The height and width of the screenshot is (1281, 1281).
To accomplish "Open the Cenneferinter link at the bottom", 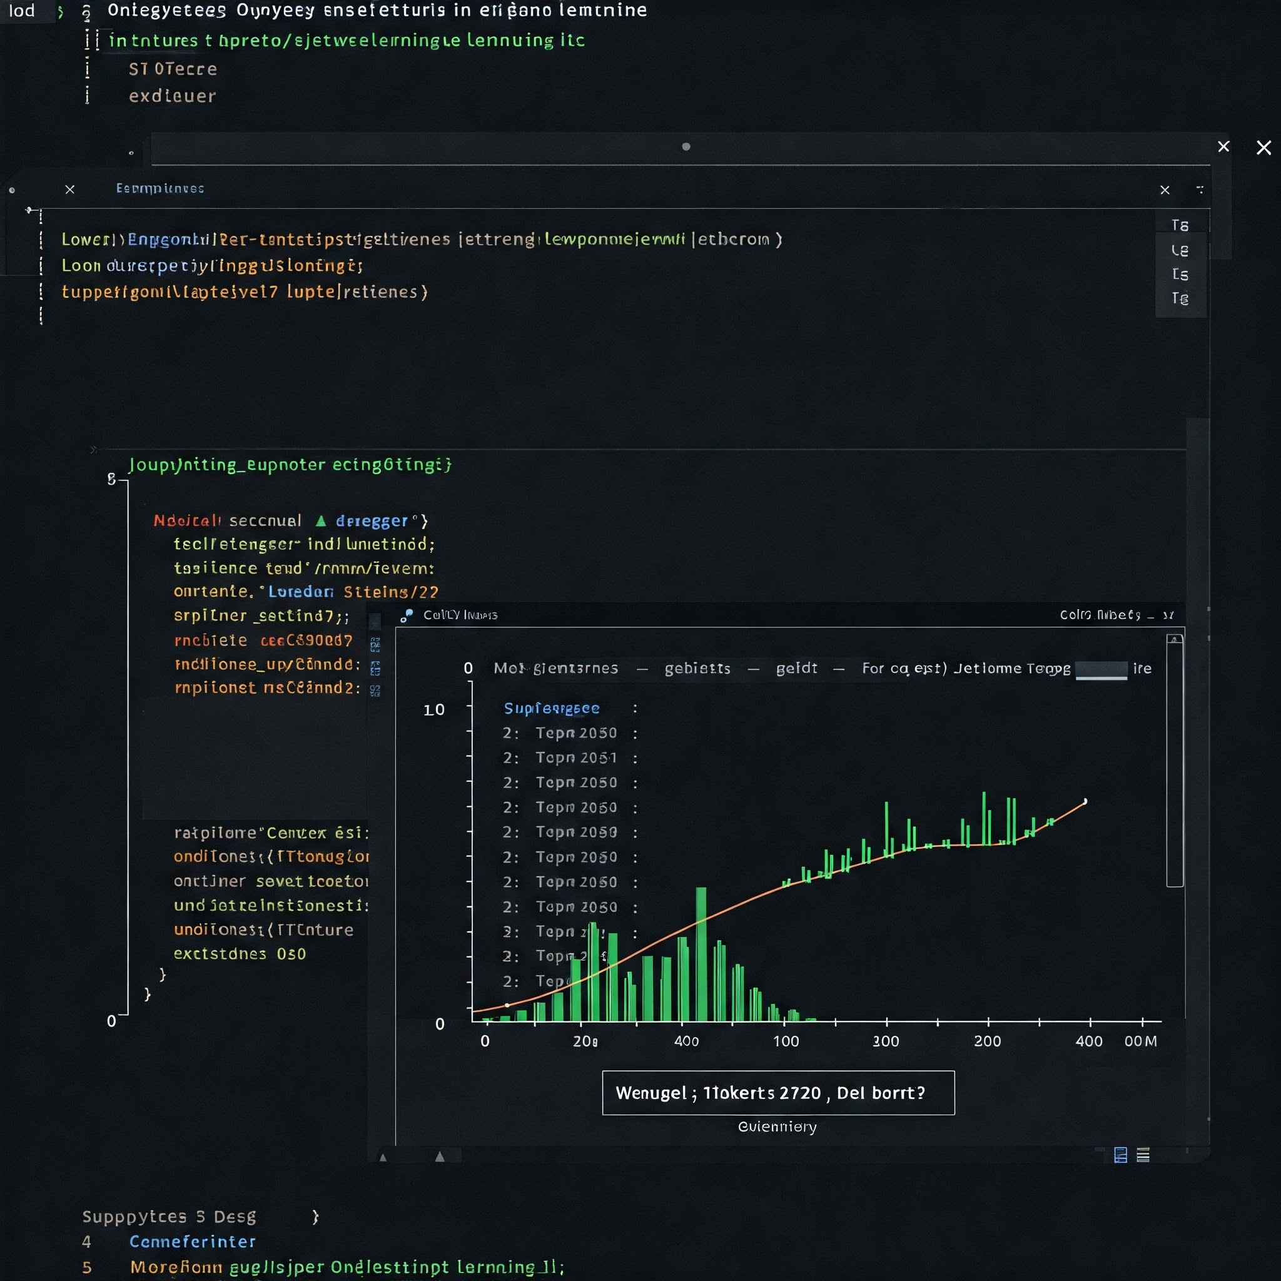I will click(192, 1241).
